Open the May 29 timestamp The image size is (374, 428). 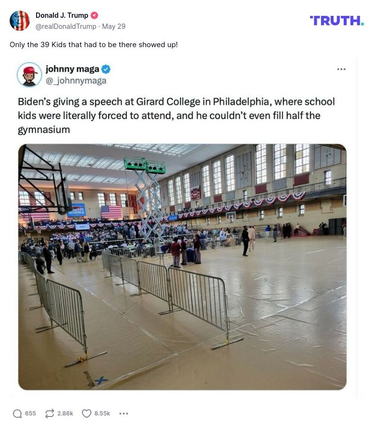[114, 26]
